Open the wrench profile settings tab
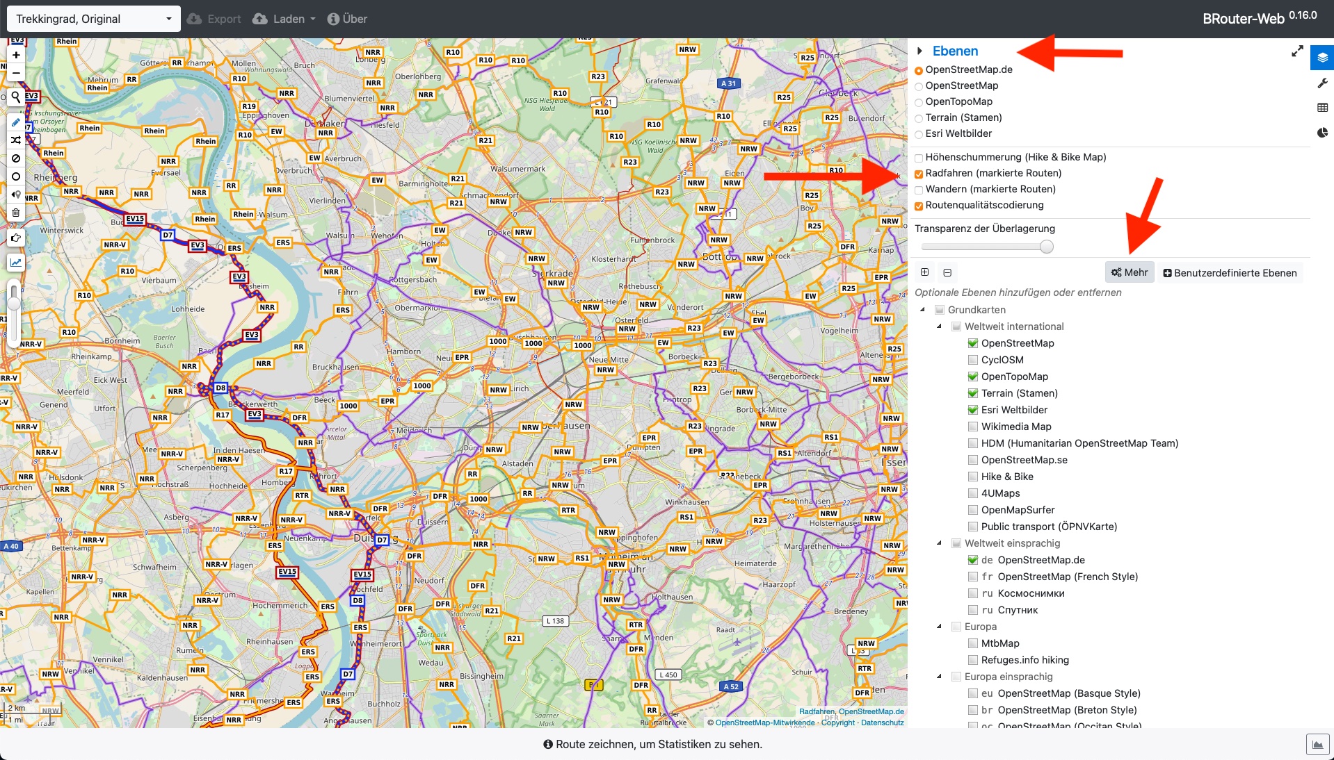Image resolution: width=1334 pixels, height=760 pixels. 1322,83
